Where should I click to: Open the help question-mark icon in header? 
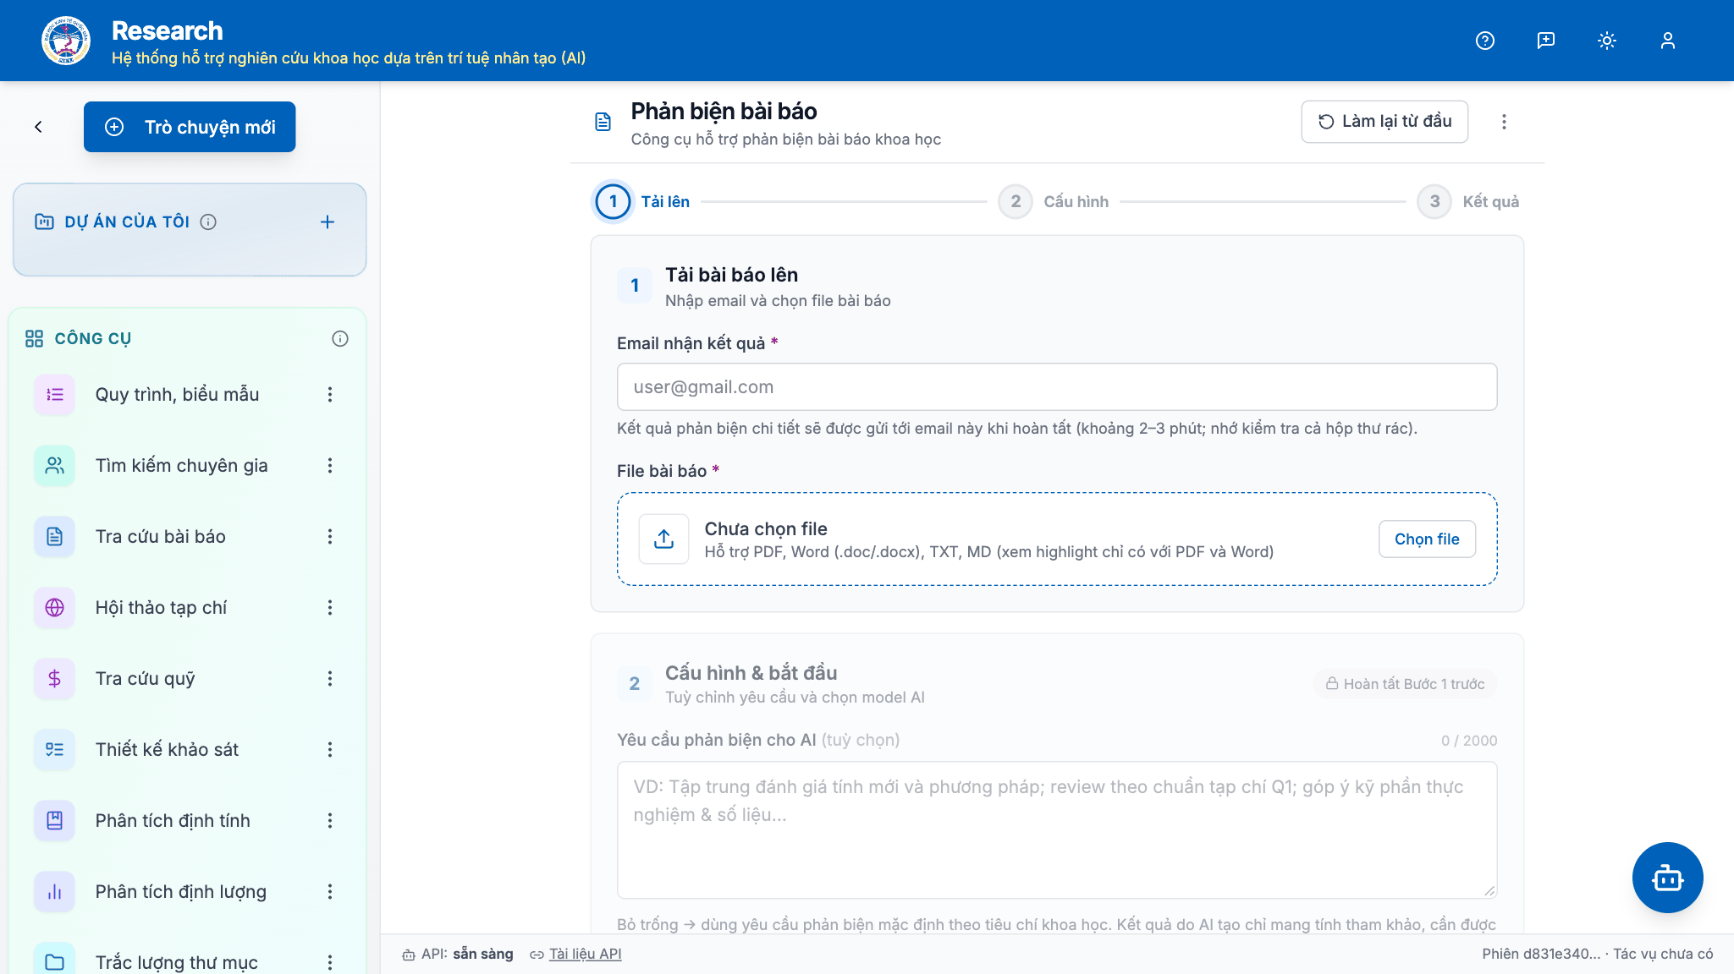click(x=1485, y=41)
